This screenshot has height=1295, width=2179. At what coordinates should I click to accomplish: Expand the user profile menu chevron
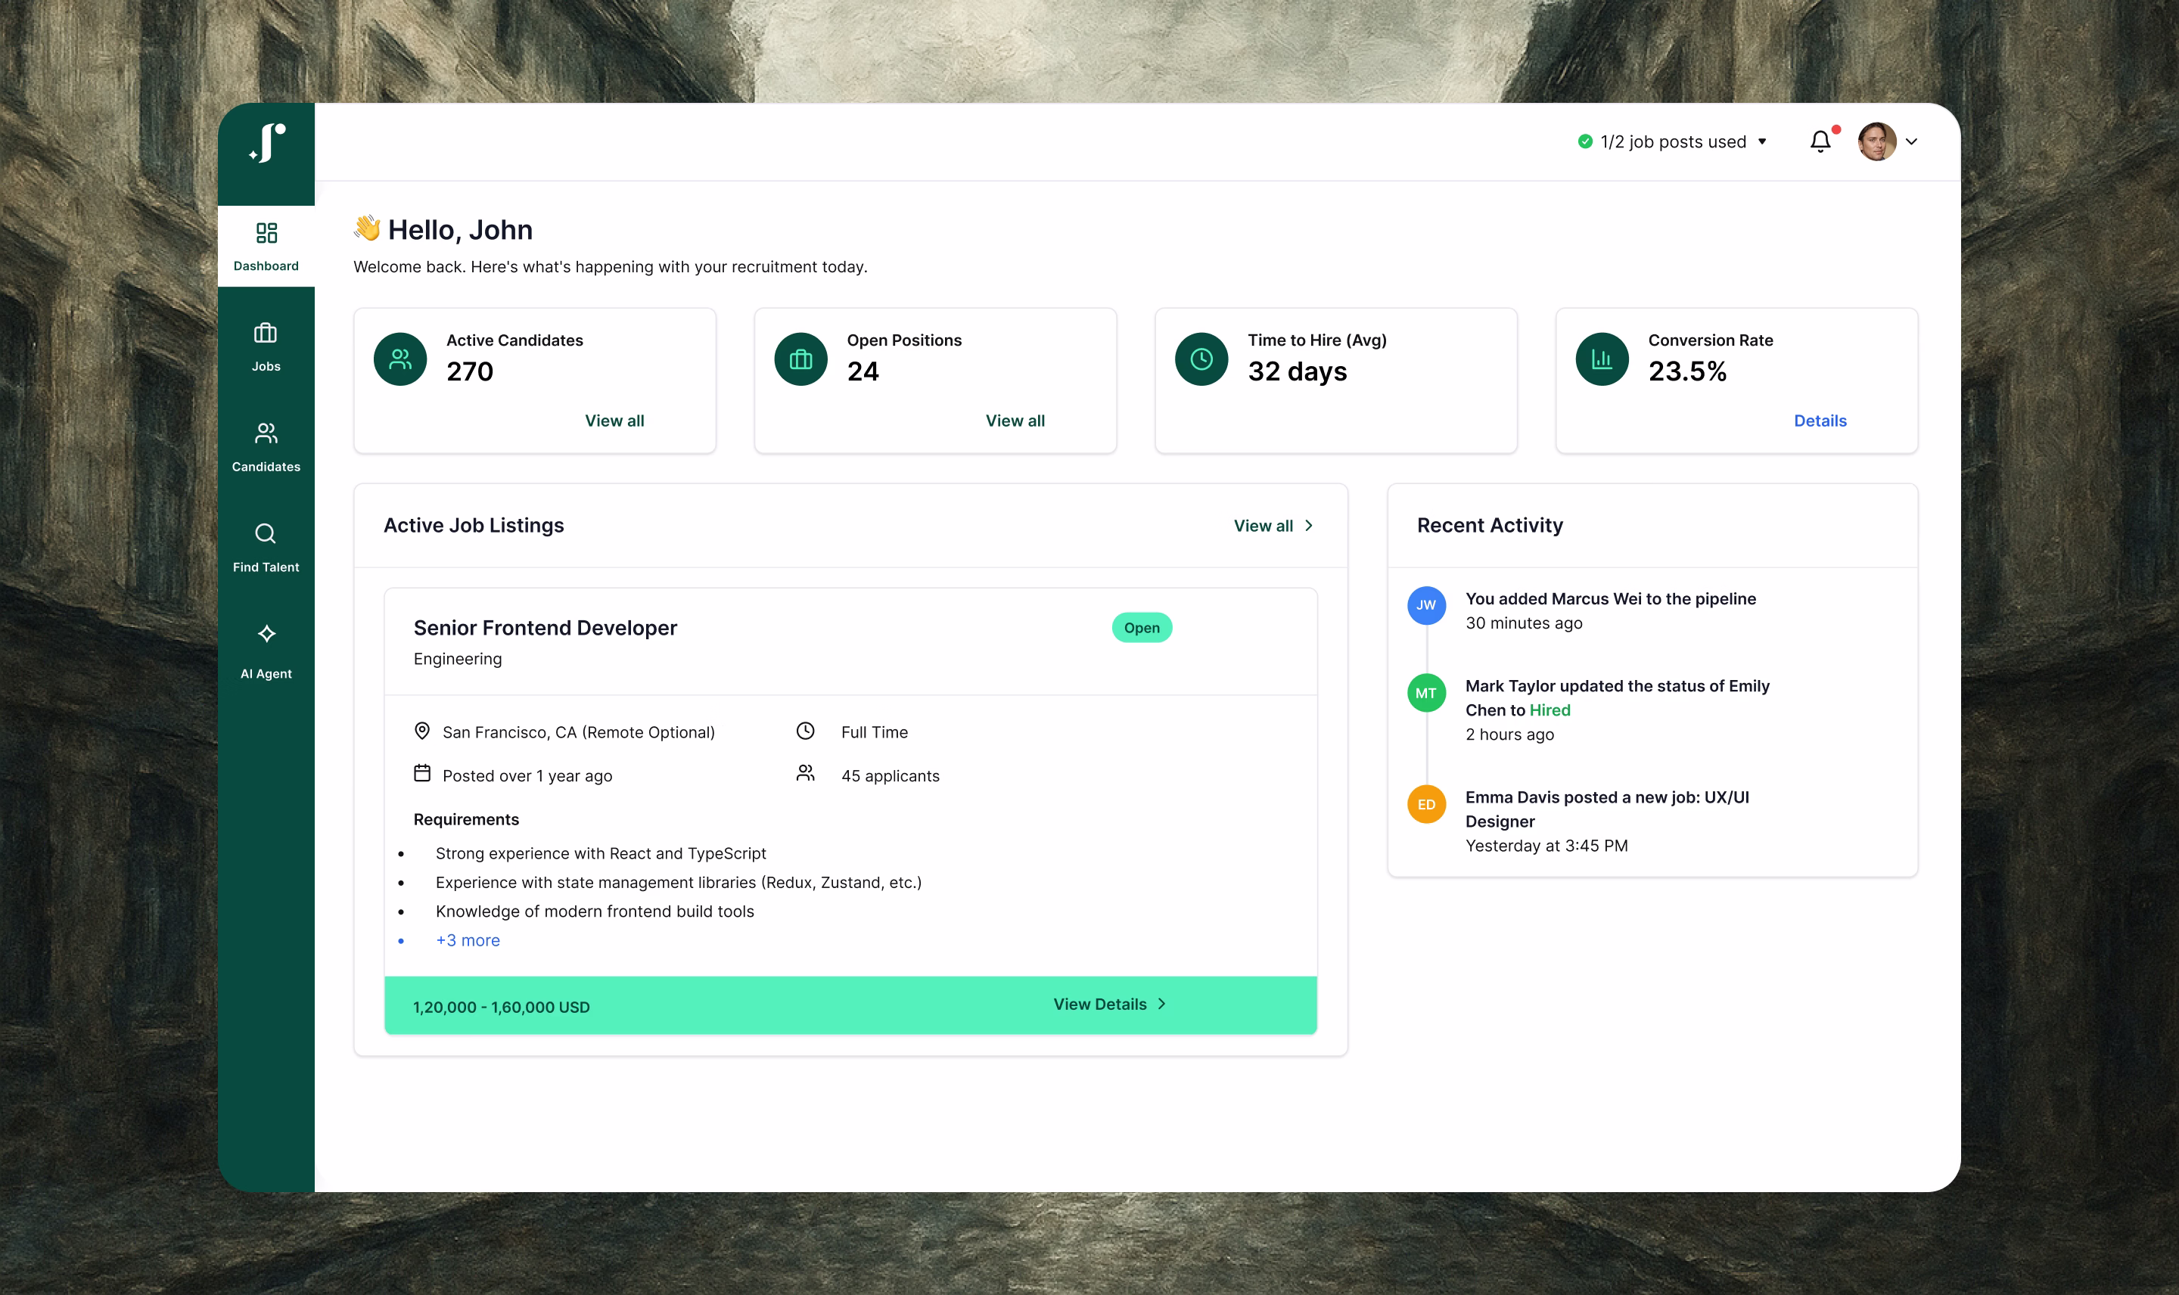(x=1911, y=141)
